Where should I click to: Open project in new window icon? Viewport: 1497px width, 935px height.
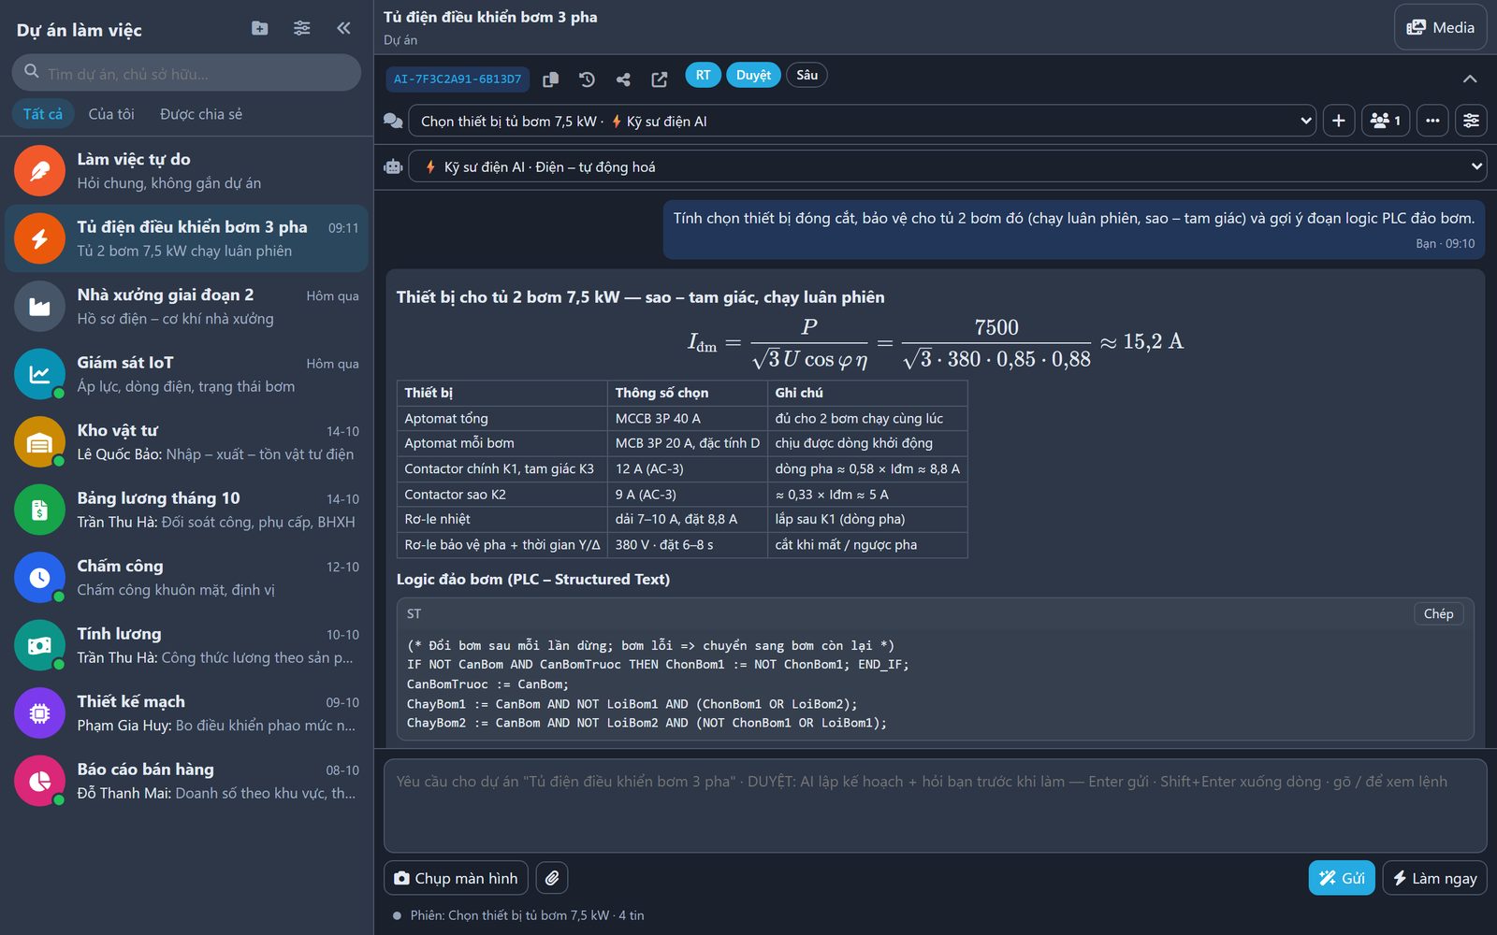coord(660,79)
